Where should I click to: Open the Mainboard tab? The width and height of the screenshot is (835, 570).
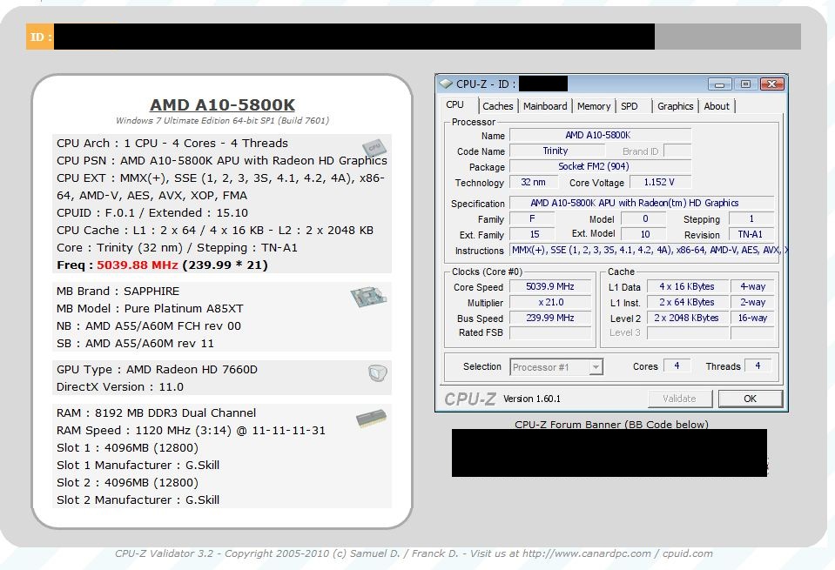pos(545,106)
